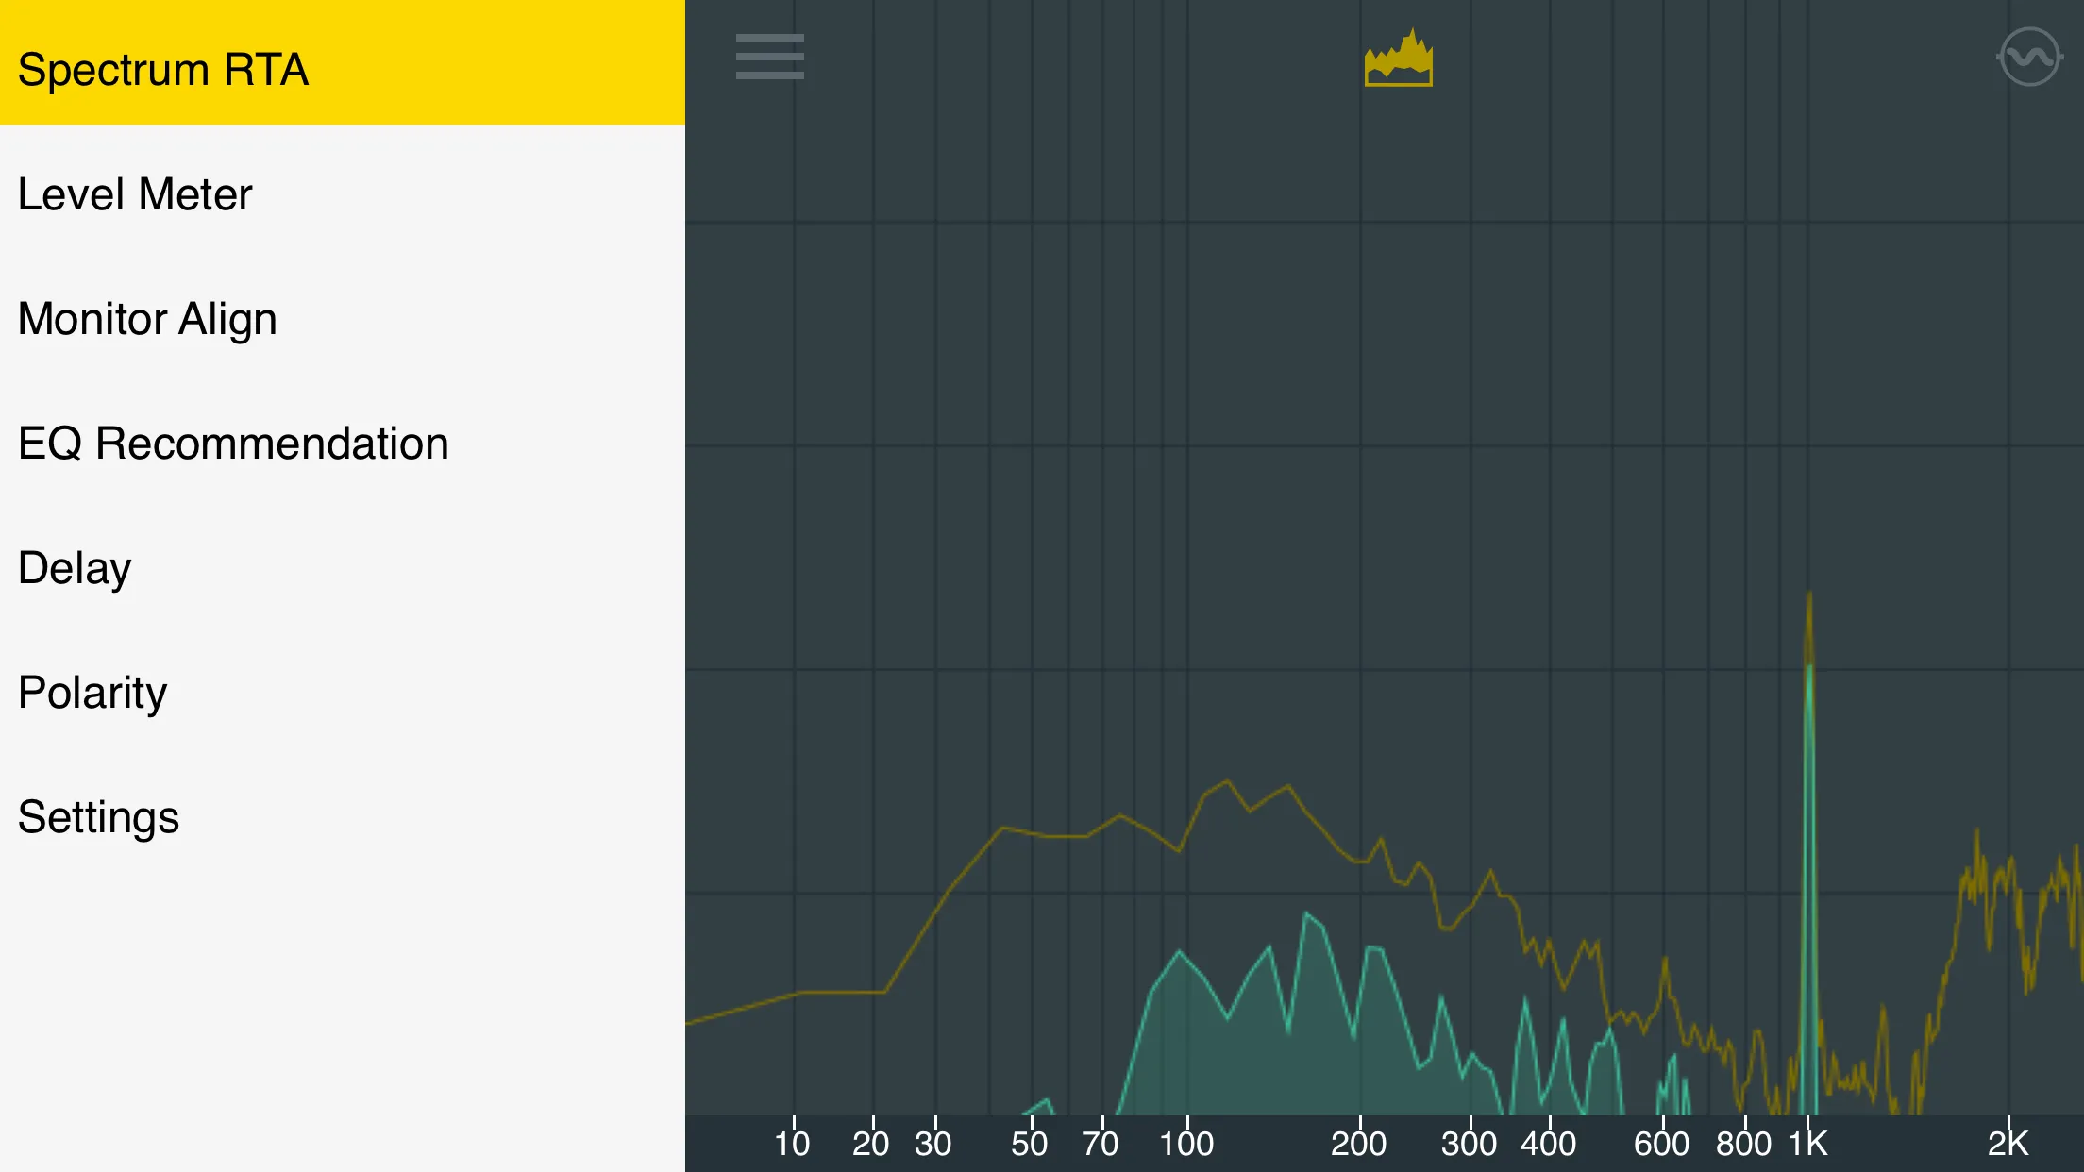Click the EQ Recommendation option
The height and width of the screenshot is (1172, 2084).
tap(233, 443)
